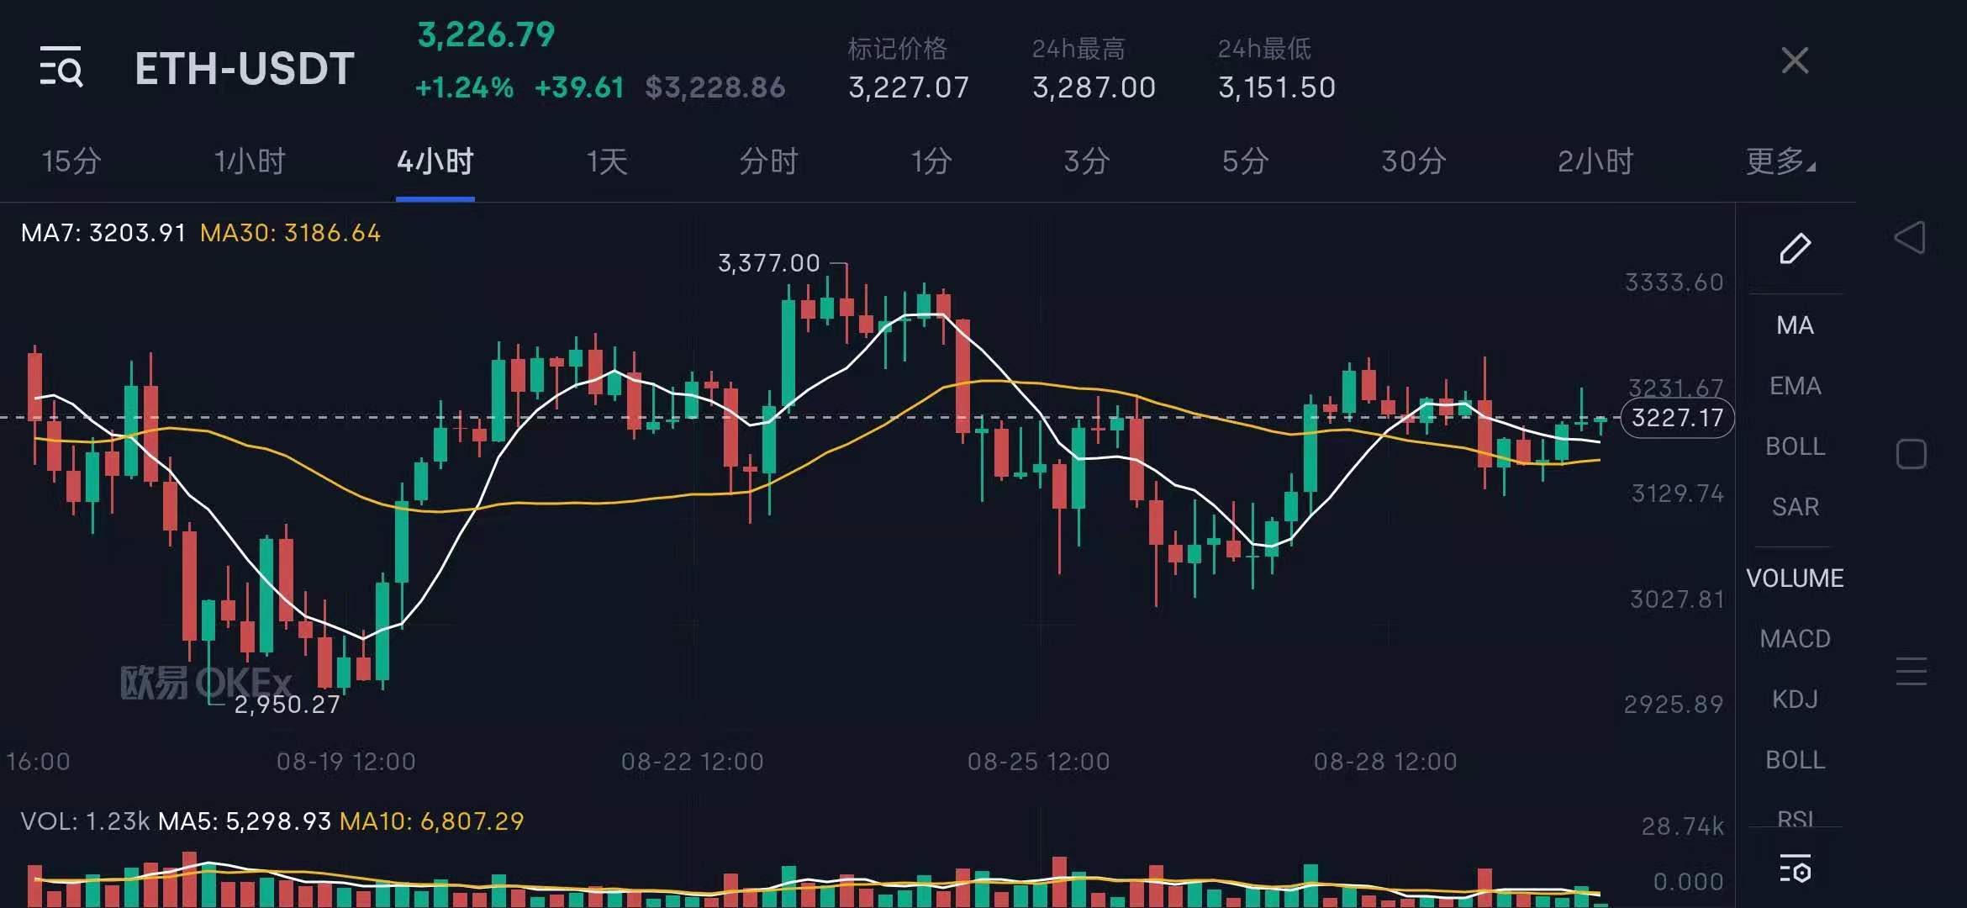This screenshot has height=908, width=1967.
Task: Switch to the 1天 timeframe tab
Action: pos(607,161)
